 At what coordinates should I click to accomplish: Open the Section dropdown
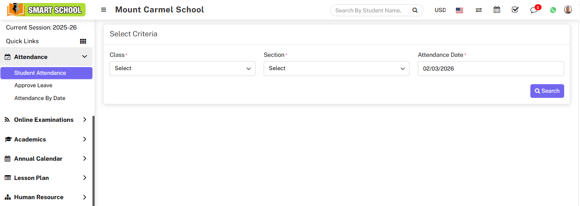click(336, 68)
